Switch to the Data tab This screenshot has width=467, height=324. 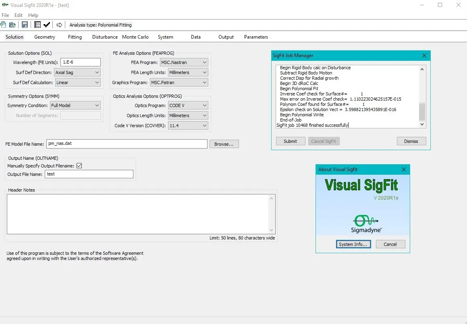point(196,37)
